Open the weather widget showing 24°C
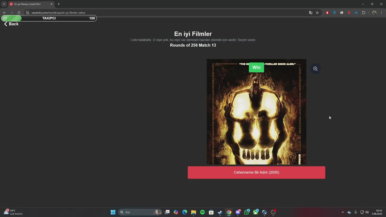The height and width of the screenshot is (217, 386). pos(13,212)
